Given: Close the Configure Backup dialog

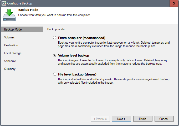Looking at the screenshot, I should point(174,3).
